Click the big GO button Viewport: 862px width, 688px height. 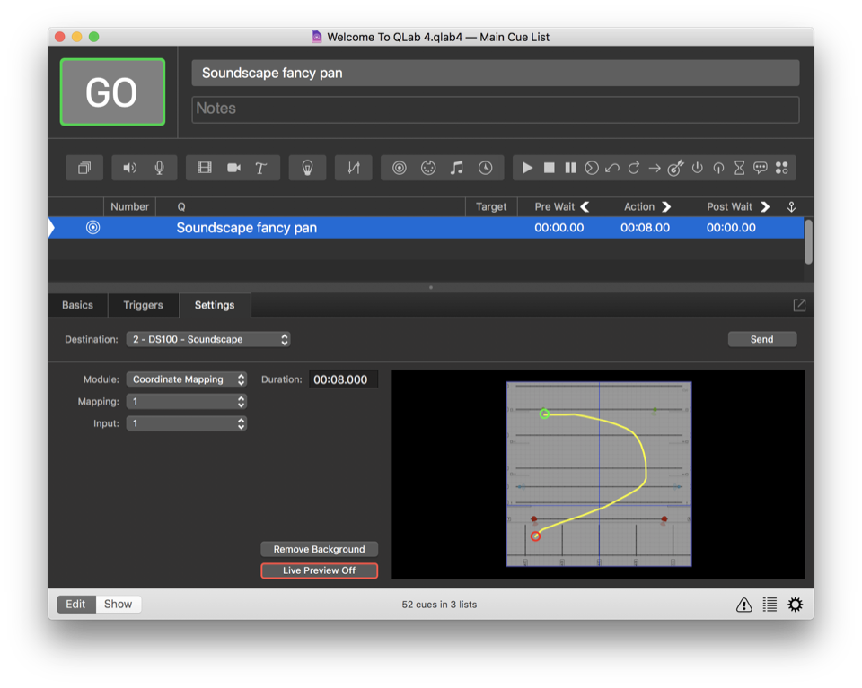(x=112, y=92)
